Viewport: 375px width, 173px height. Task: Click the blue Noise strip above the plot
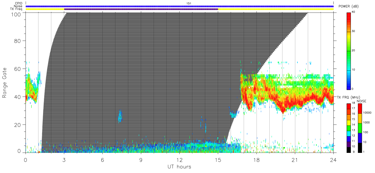[180, 6]
